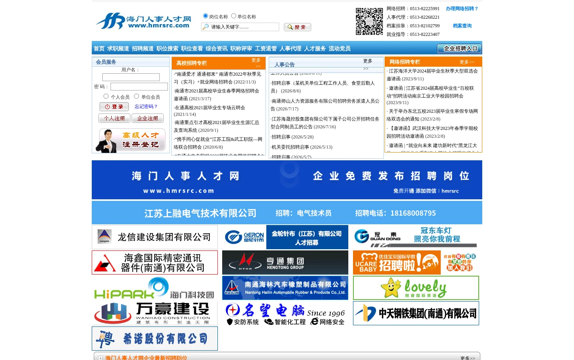Open the 办理网络招聘？ link
574x360 pixels.
[462, 9]
